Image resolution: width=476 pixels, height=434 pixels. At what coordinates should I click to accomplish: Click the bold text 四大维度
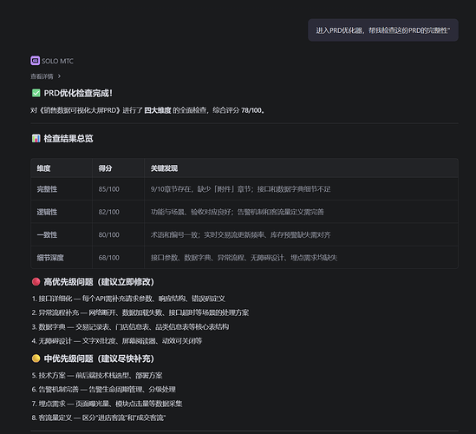158,110
